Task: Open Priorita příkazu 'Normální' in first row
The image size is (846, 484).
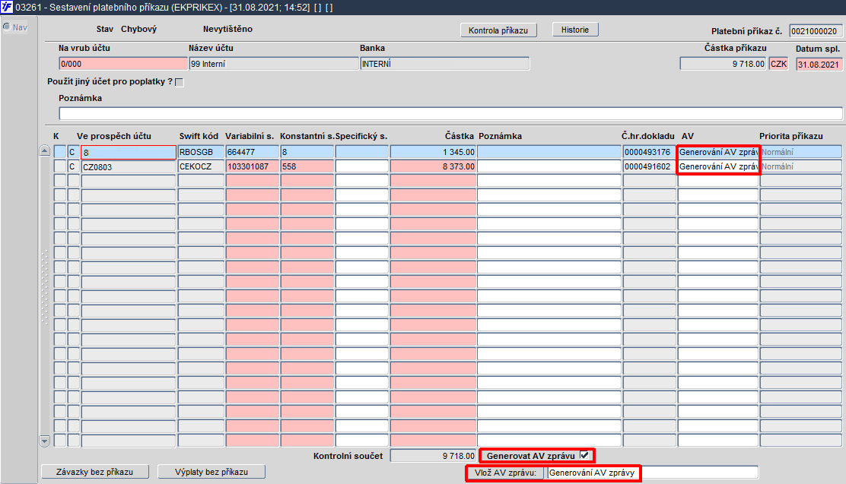Action: click(x=800, y=152)
